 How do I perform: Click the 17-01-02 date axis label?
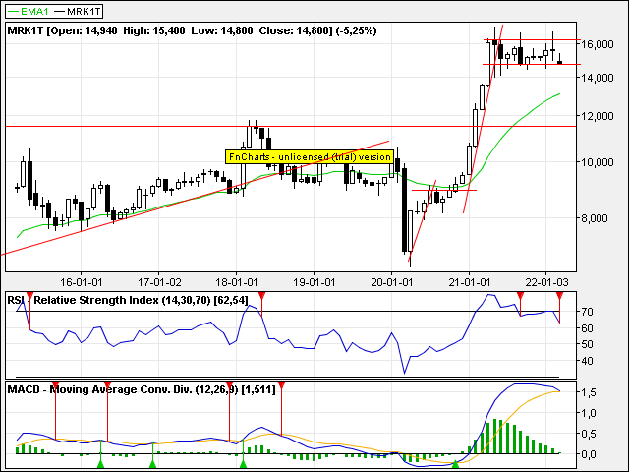click(x=159, y=282)
